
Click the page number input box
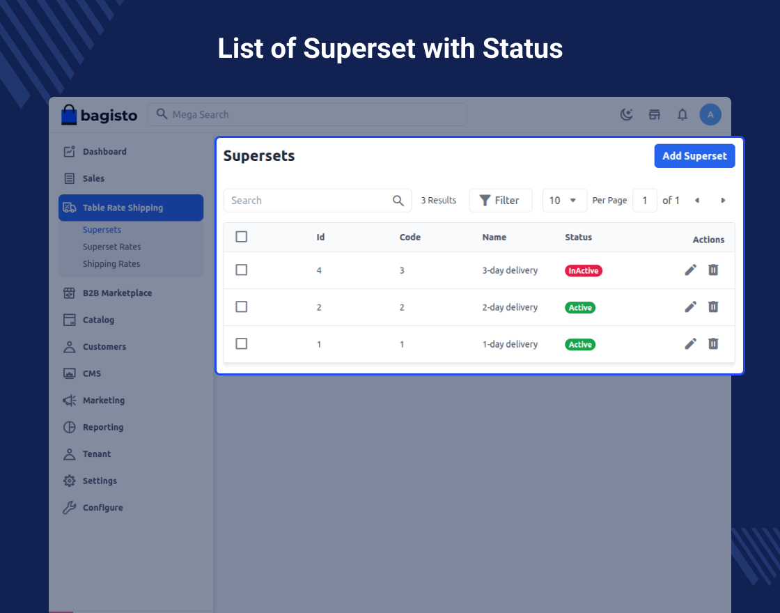point(645,201)
